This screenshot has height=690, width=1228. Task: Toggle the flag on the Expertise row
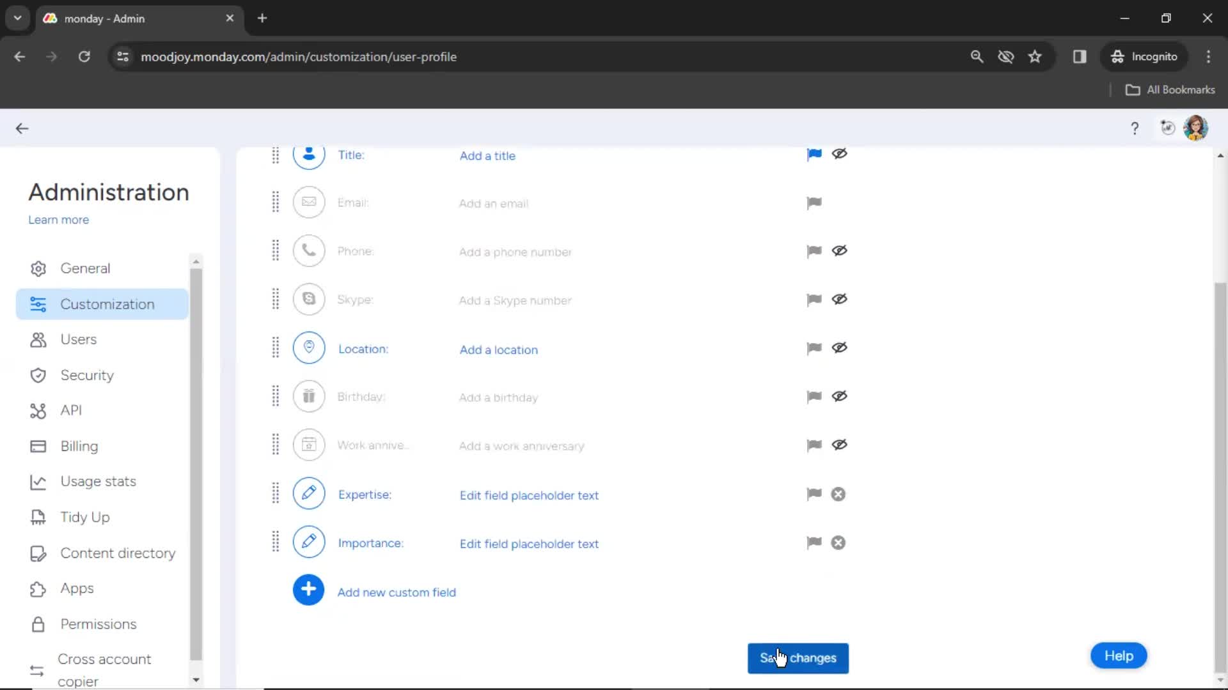point(814,494)
